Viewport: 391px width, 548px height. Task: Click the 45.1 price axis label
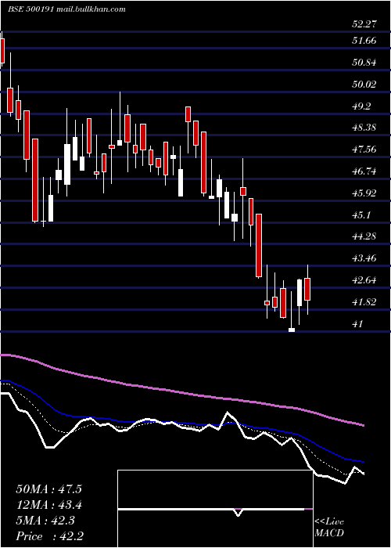tap(361, 215)
